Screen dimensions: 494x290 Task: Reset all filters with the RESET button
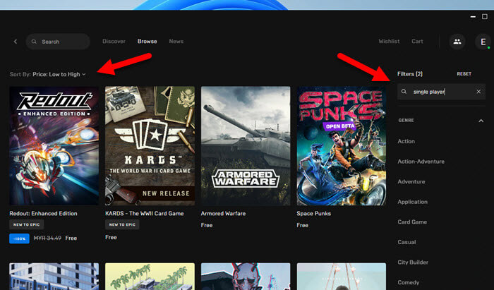tap(464, 74)
